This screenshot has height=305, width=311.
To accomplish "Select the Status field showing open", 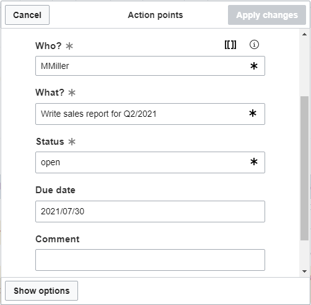I will pos(150,162).
